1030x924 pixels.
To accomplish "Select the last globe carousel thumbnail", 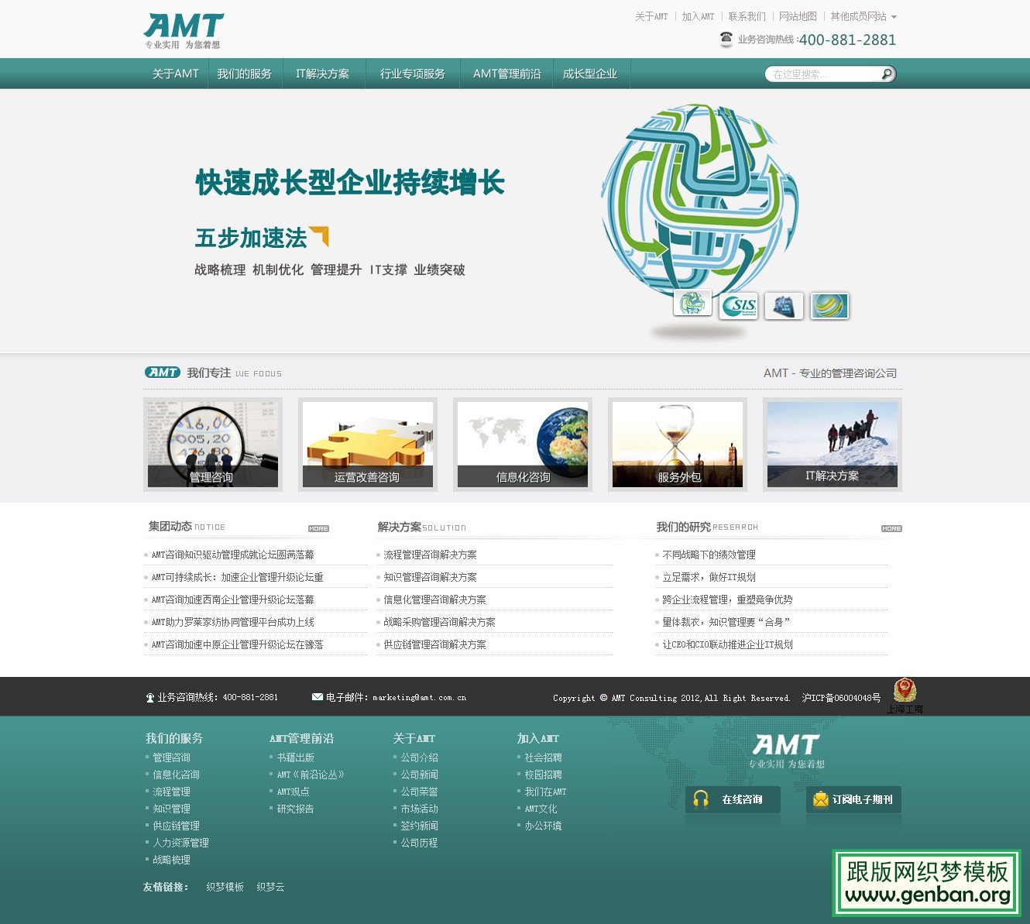I will (829, 306).
